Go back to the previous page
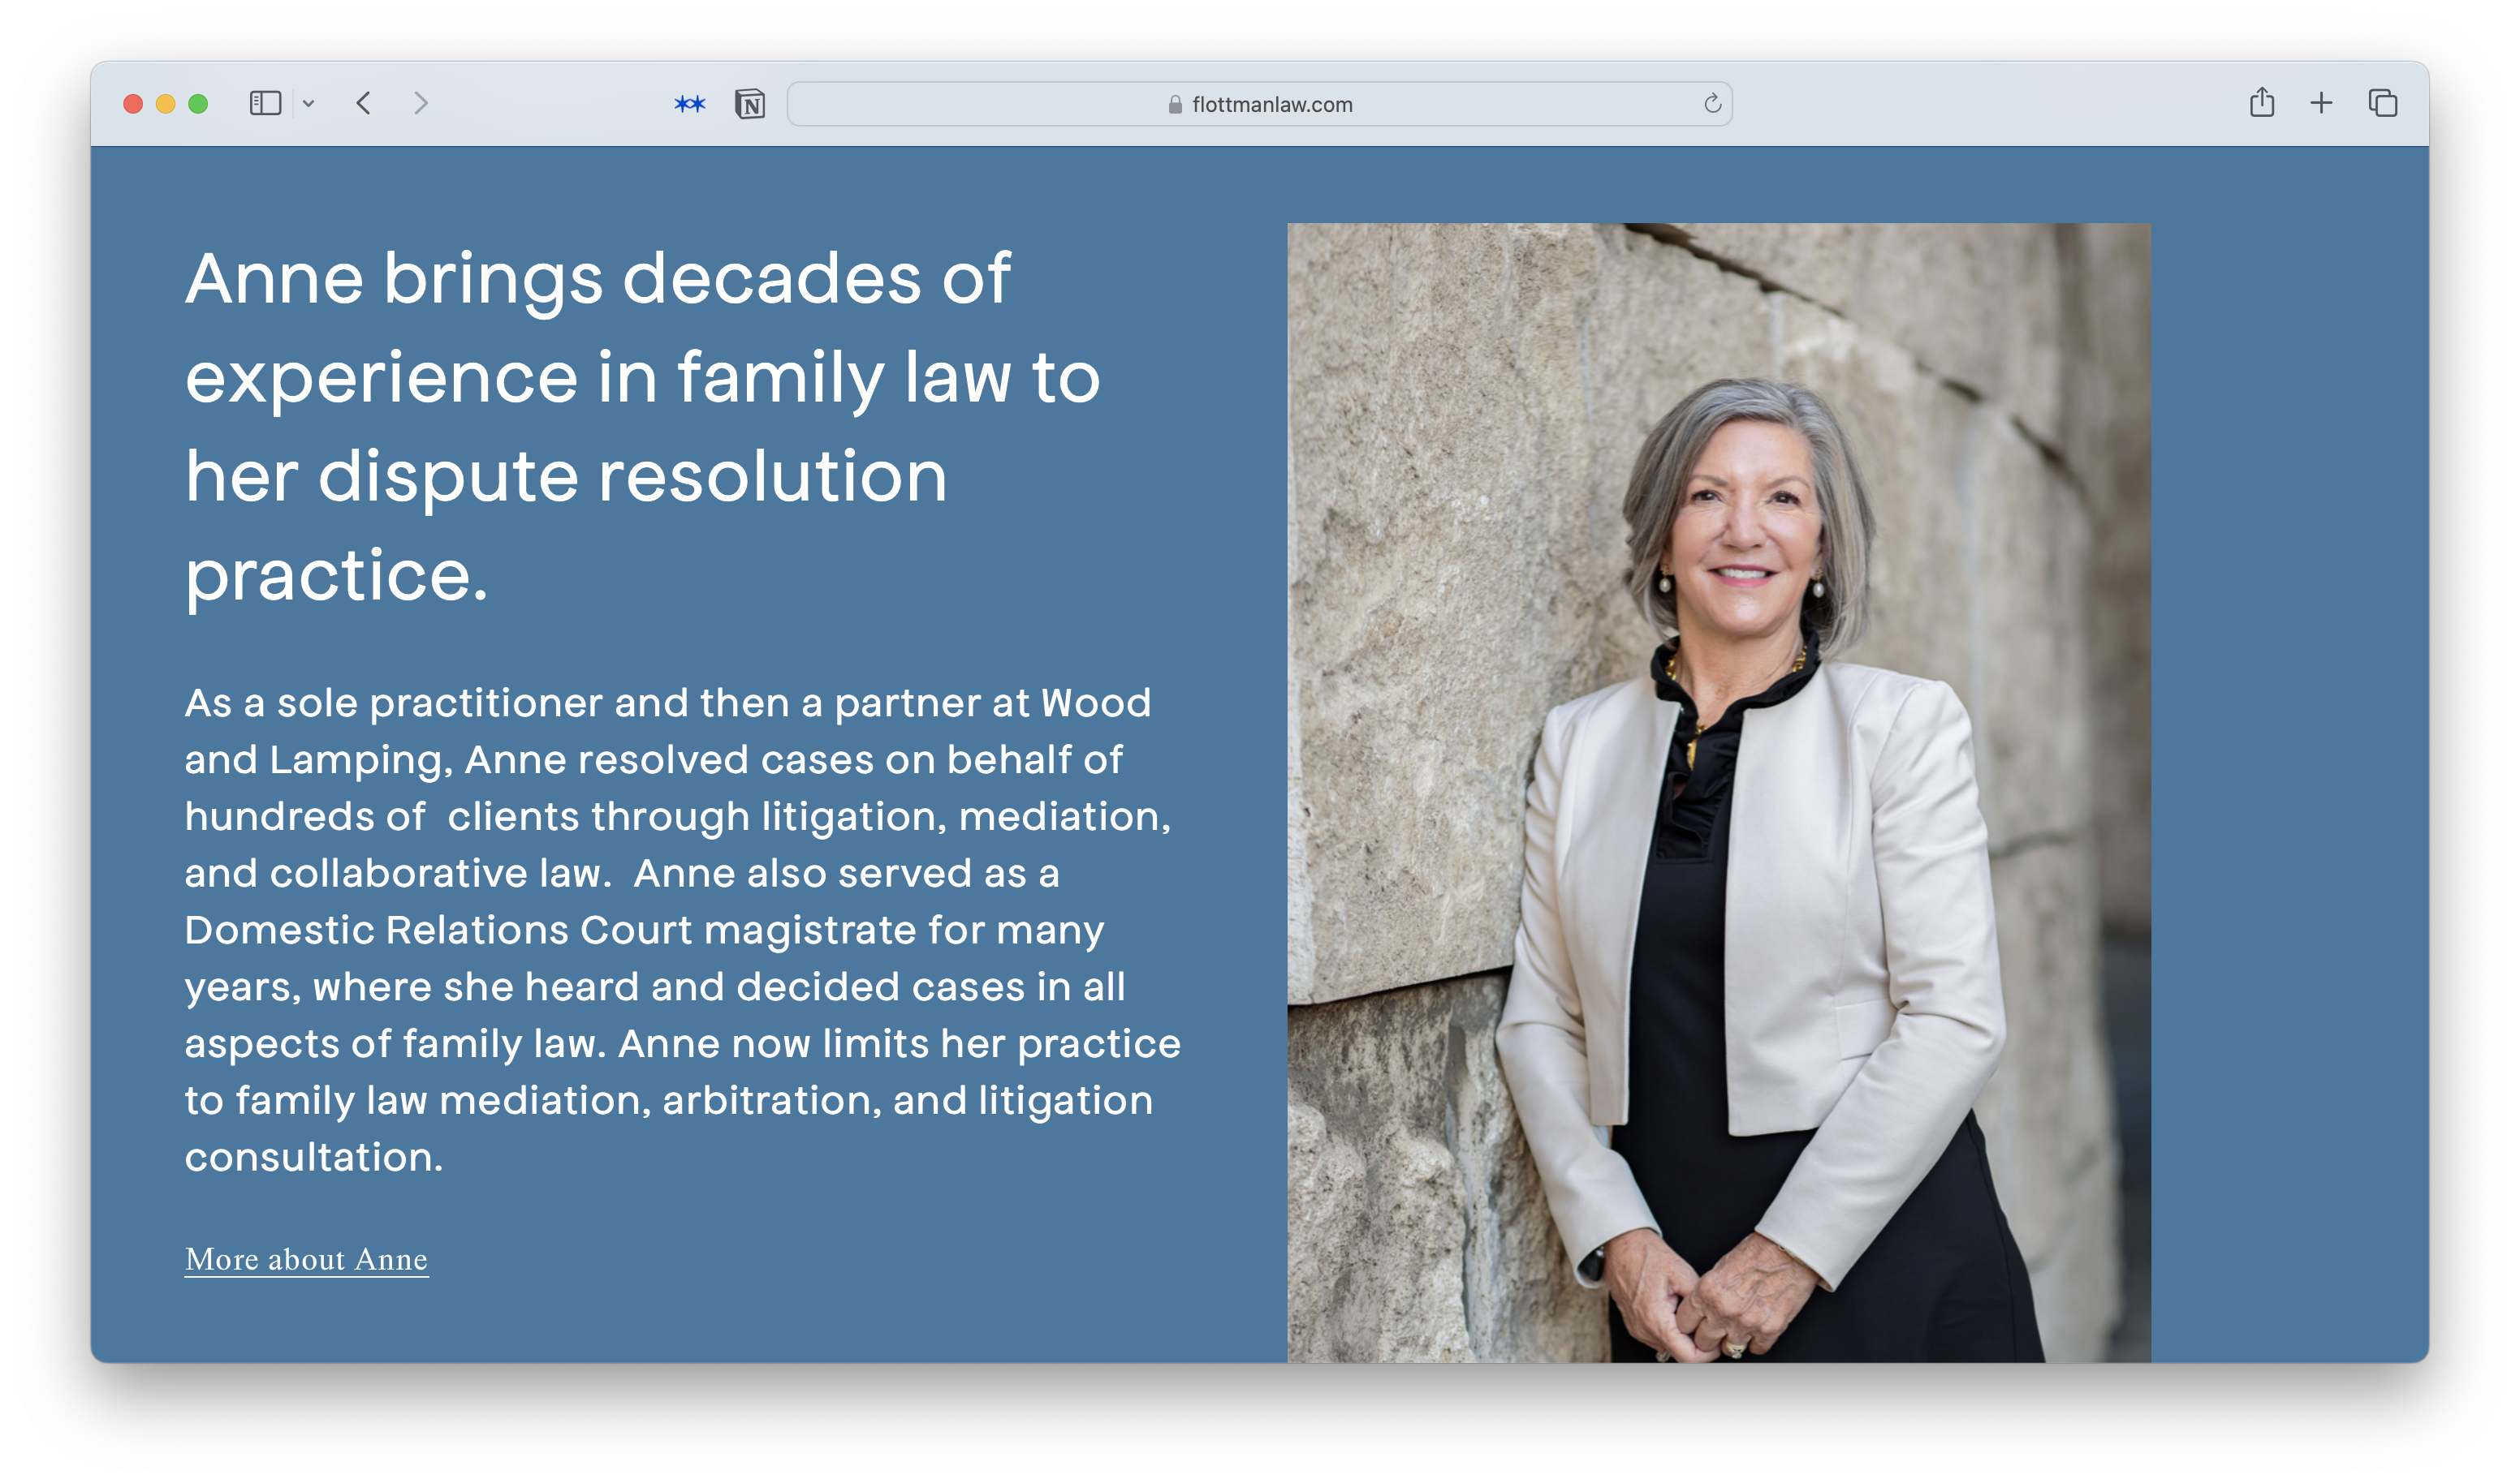The height and width of the screenshot is (1483, 2520). pyautogui.click(x=364, y=104)
